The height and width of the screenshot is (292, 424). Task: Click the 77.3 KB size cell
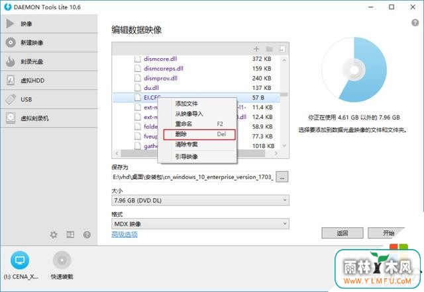coord(262,136)
